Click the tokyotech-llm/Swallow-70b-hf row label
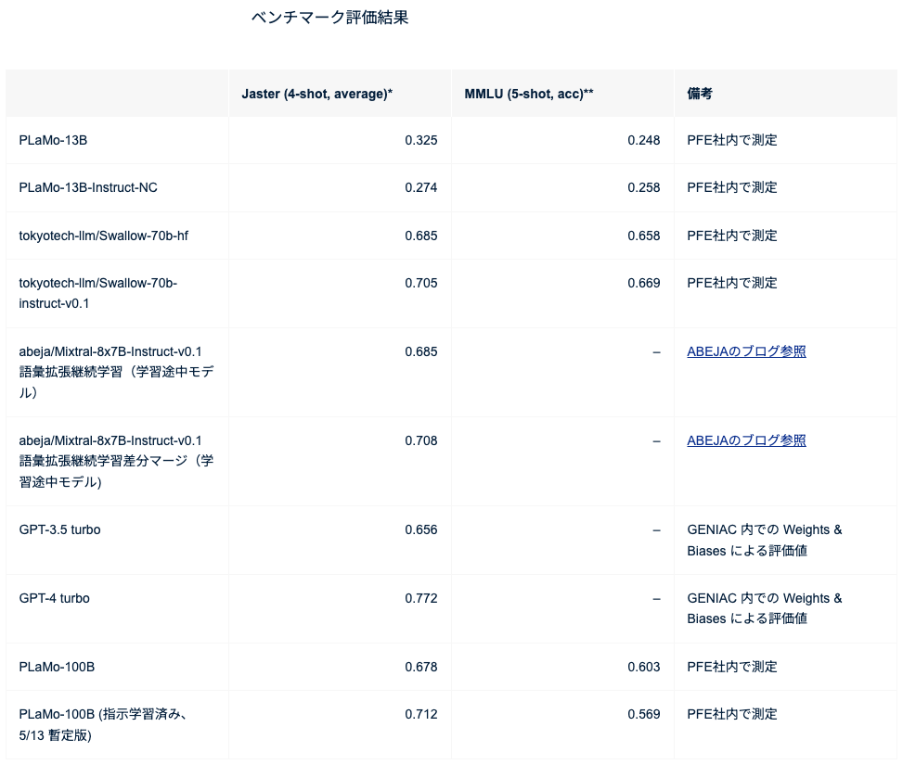Screen dimensions: 903x765 point(103,236)
